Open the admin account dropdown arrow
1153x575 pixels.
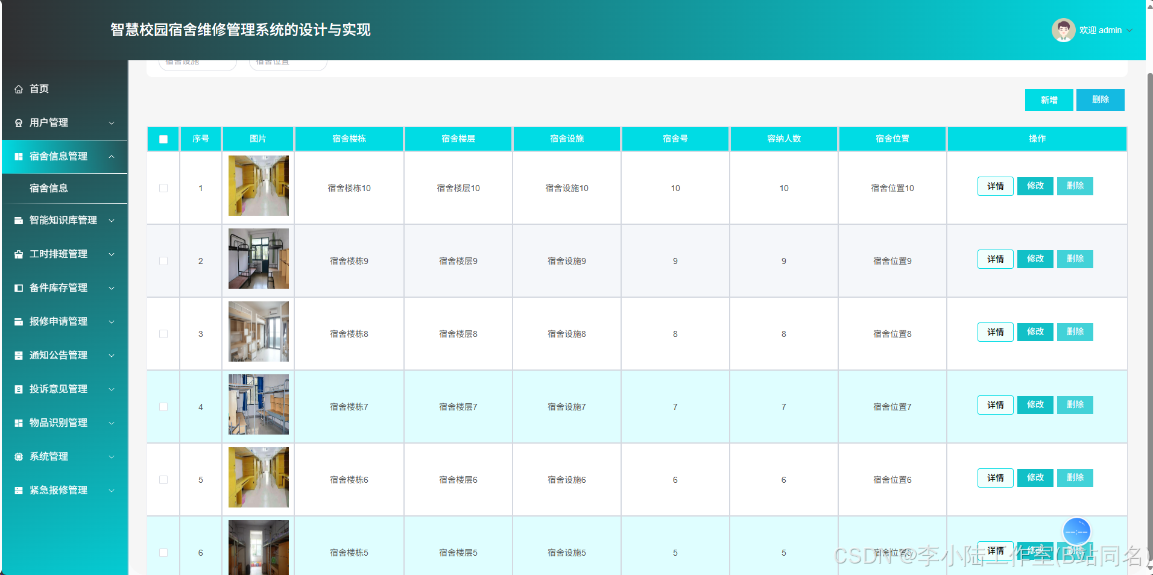[x=1129, y=30]
